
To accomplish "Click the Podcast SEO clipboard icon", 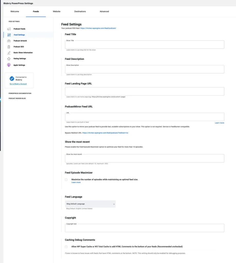I will (x=9, y=47).
